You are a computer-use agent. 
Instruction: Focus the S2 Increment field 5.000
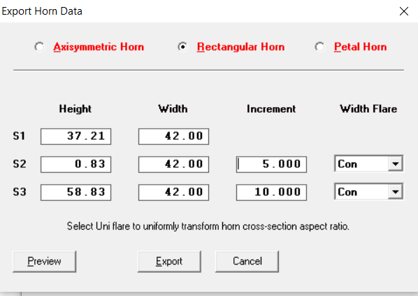[271, 164]
